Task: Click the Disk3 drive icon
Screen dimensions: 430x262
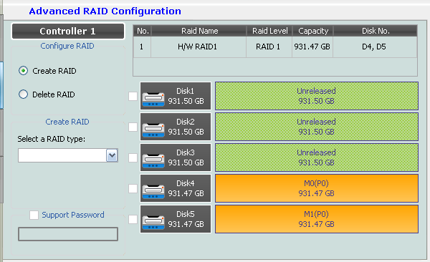Action: pyautogui.click(x=153, y=160)
